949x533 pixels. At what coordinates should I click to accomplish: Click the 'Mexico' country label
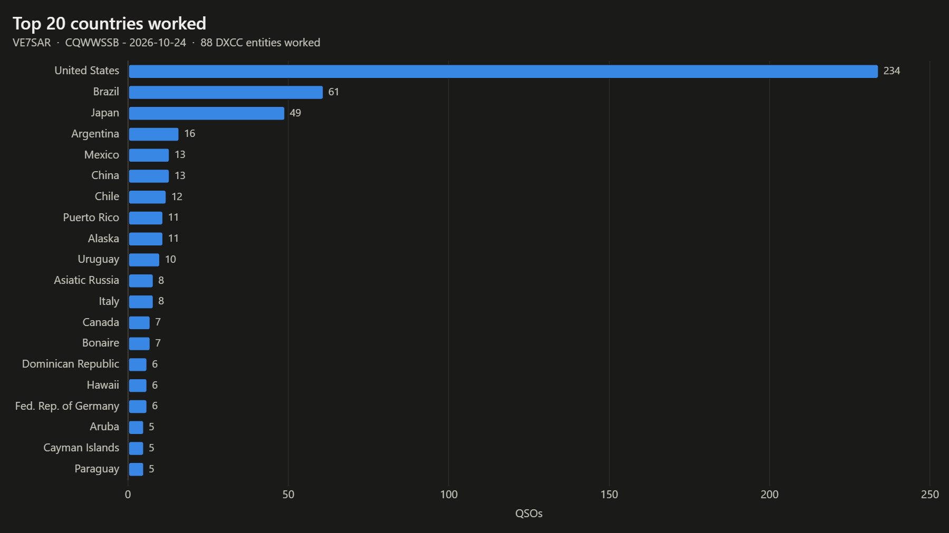tap(102, 155)
